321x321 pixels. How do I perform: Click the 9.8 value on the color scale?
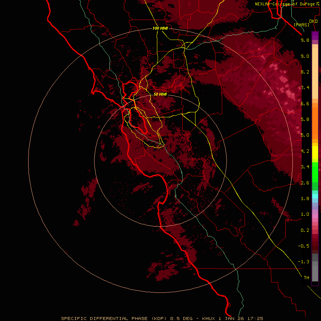pos(305,40)
